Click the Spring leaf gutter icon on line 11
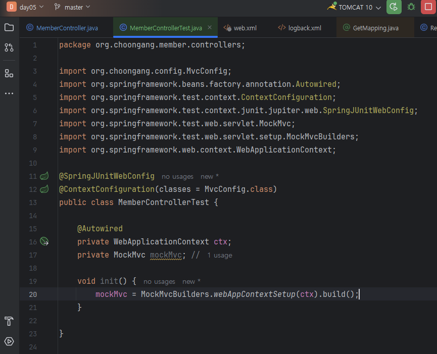 click(x=44, y=176)
